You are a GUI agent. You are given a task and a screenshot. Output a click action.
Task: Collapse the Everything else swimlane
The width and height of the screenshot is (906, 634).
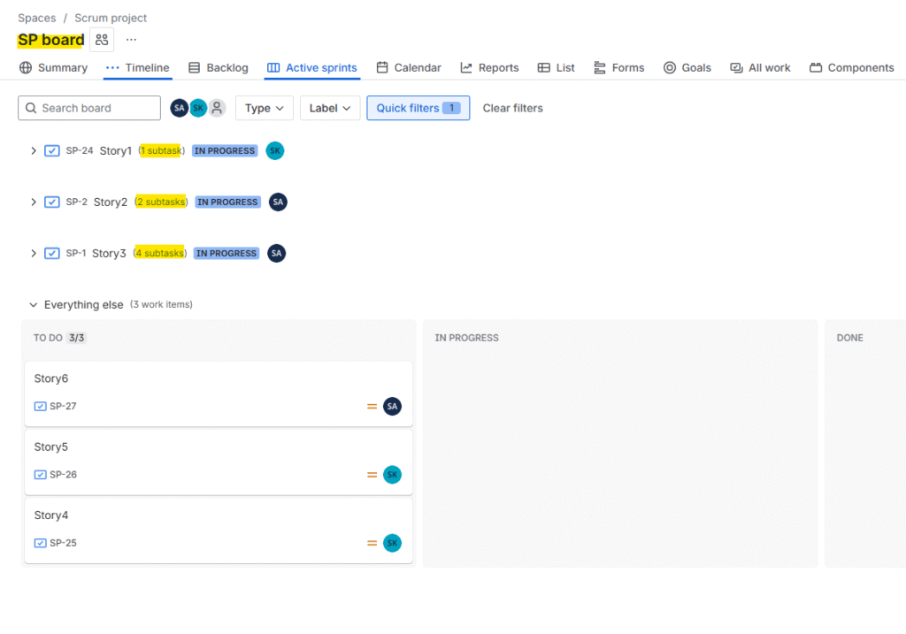coord(34,305)
